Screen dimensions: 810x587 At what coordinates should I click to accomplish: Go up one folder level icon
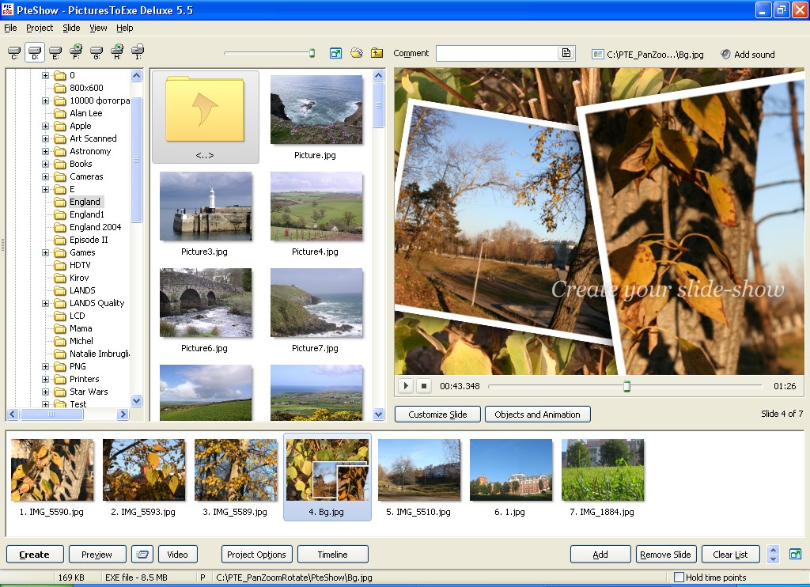coord(377,53)
